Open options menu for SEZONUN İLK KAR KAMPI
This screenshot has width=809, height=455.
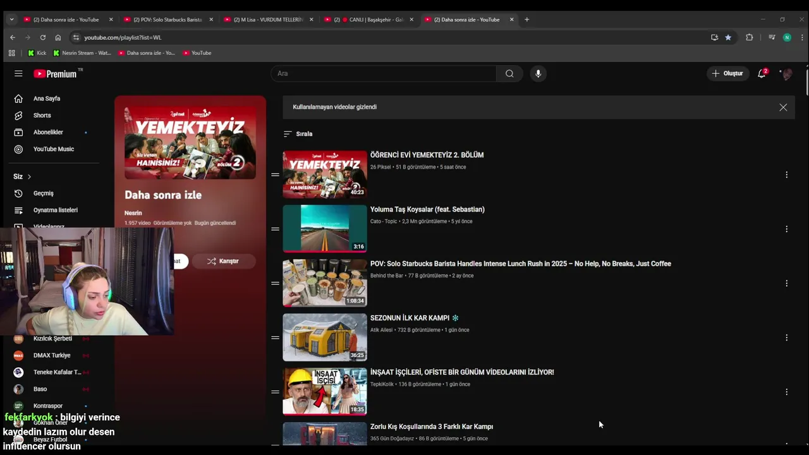coord(786,337)
